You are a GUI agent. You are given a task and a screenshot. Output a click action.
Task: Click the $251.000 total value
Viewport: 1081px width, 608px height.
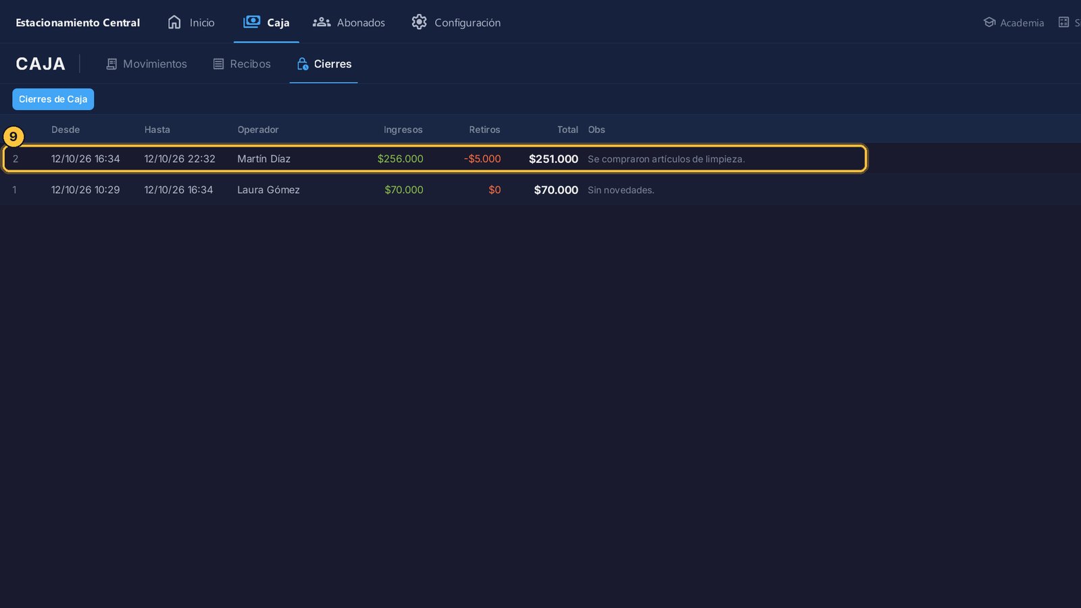(x=553, y=159)
